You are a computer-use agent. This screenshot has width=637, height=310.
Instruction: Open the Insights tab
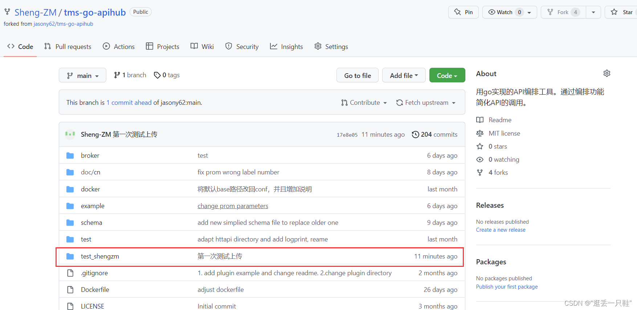(x=286, y=47)
